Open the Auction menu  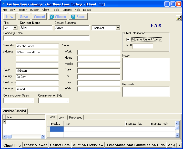tap(35, 10)
